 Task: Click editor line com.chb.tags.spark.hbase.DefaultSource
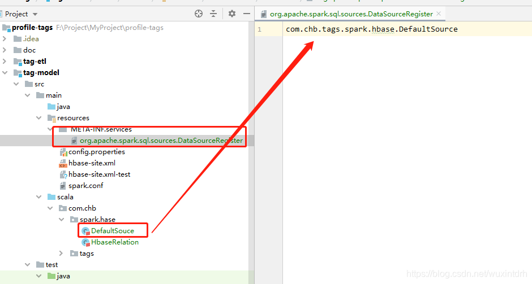pyautogui.click(x=372, y=29)
